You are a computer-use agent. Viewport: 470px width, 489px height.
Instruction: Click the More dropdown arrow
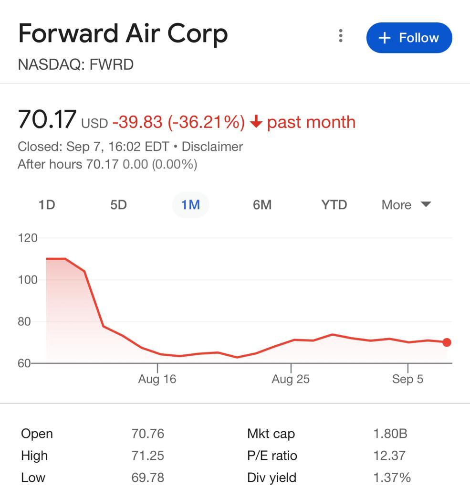(426, 204)
